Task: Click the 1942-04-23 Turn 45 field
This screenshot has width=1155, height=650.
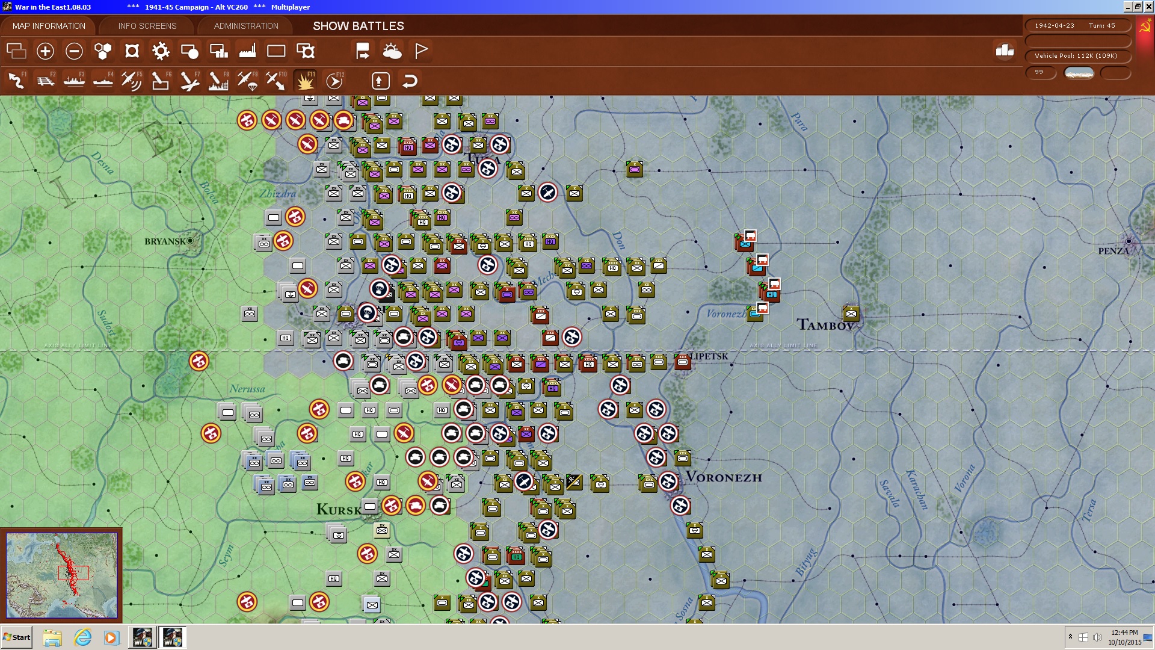Action: click(x=1077, y=25)
